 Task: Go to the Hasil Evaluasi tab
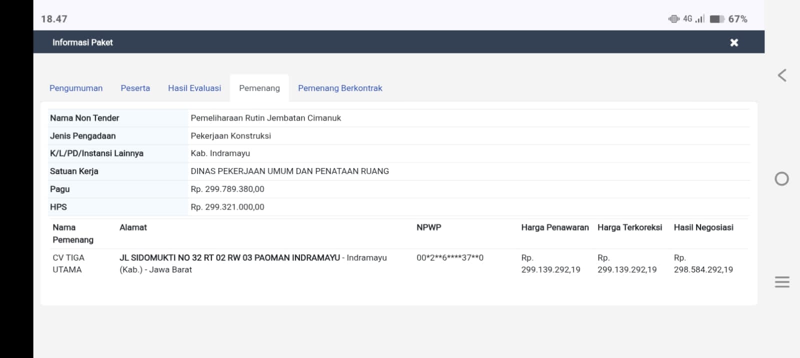194,88
